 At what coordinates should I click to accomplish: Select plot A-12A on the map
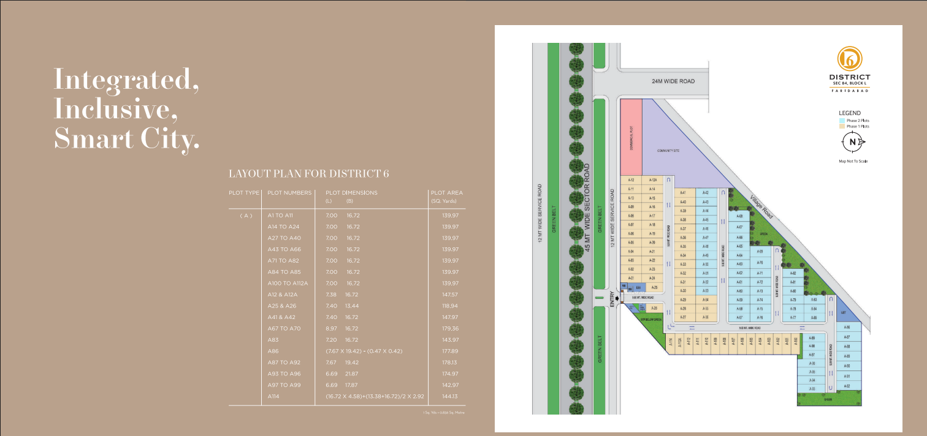pyautogui.click(x=652, y=179)
